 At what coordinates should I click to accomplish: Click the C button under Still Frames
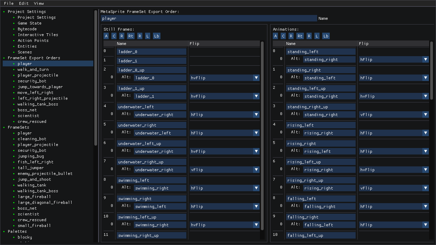[x=114, y=36]
